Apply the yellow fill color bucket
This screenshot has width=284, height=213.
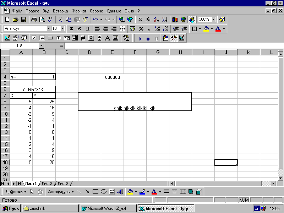pyautogui.click(x=206, y=29)
